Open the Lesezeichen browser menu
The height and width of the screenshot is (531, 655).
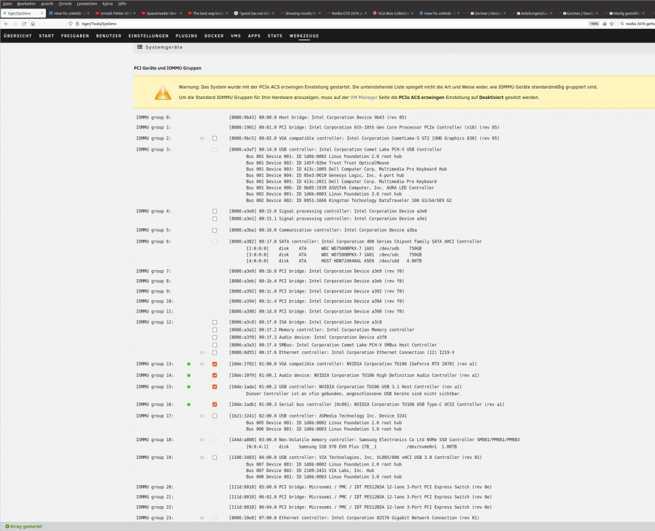87,4
